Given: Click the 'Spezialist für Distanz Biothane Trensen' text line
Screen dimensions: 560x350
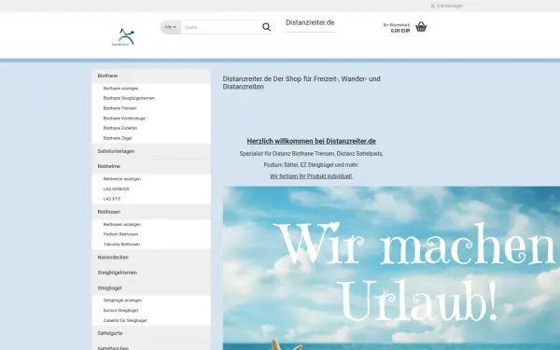Looking at the screenshot, I should pos(311,154).
